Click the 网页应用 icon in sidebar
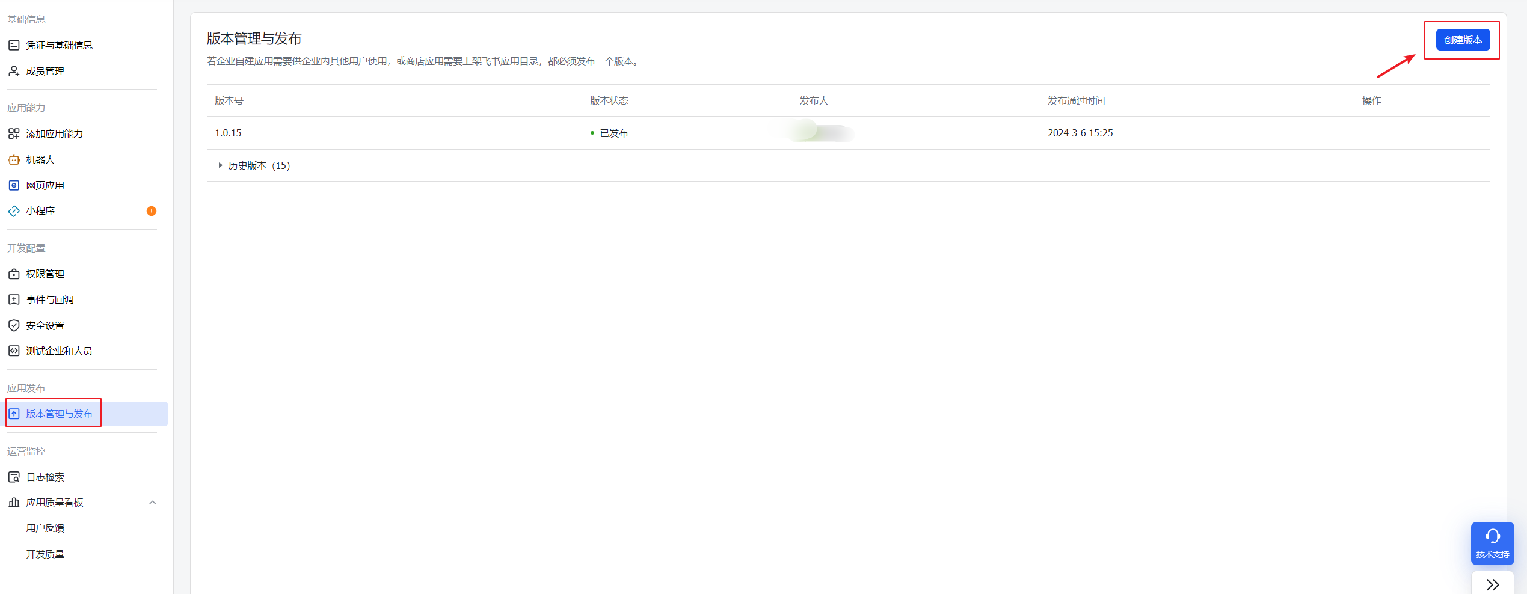Screen dimensions: 1527x594 pyautogui.click(x=14, y=185)
